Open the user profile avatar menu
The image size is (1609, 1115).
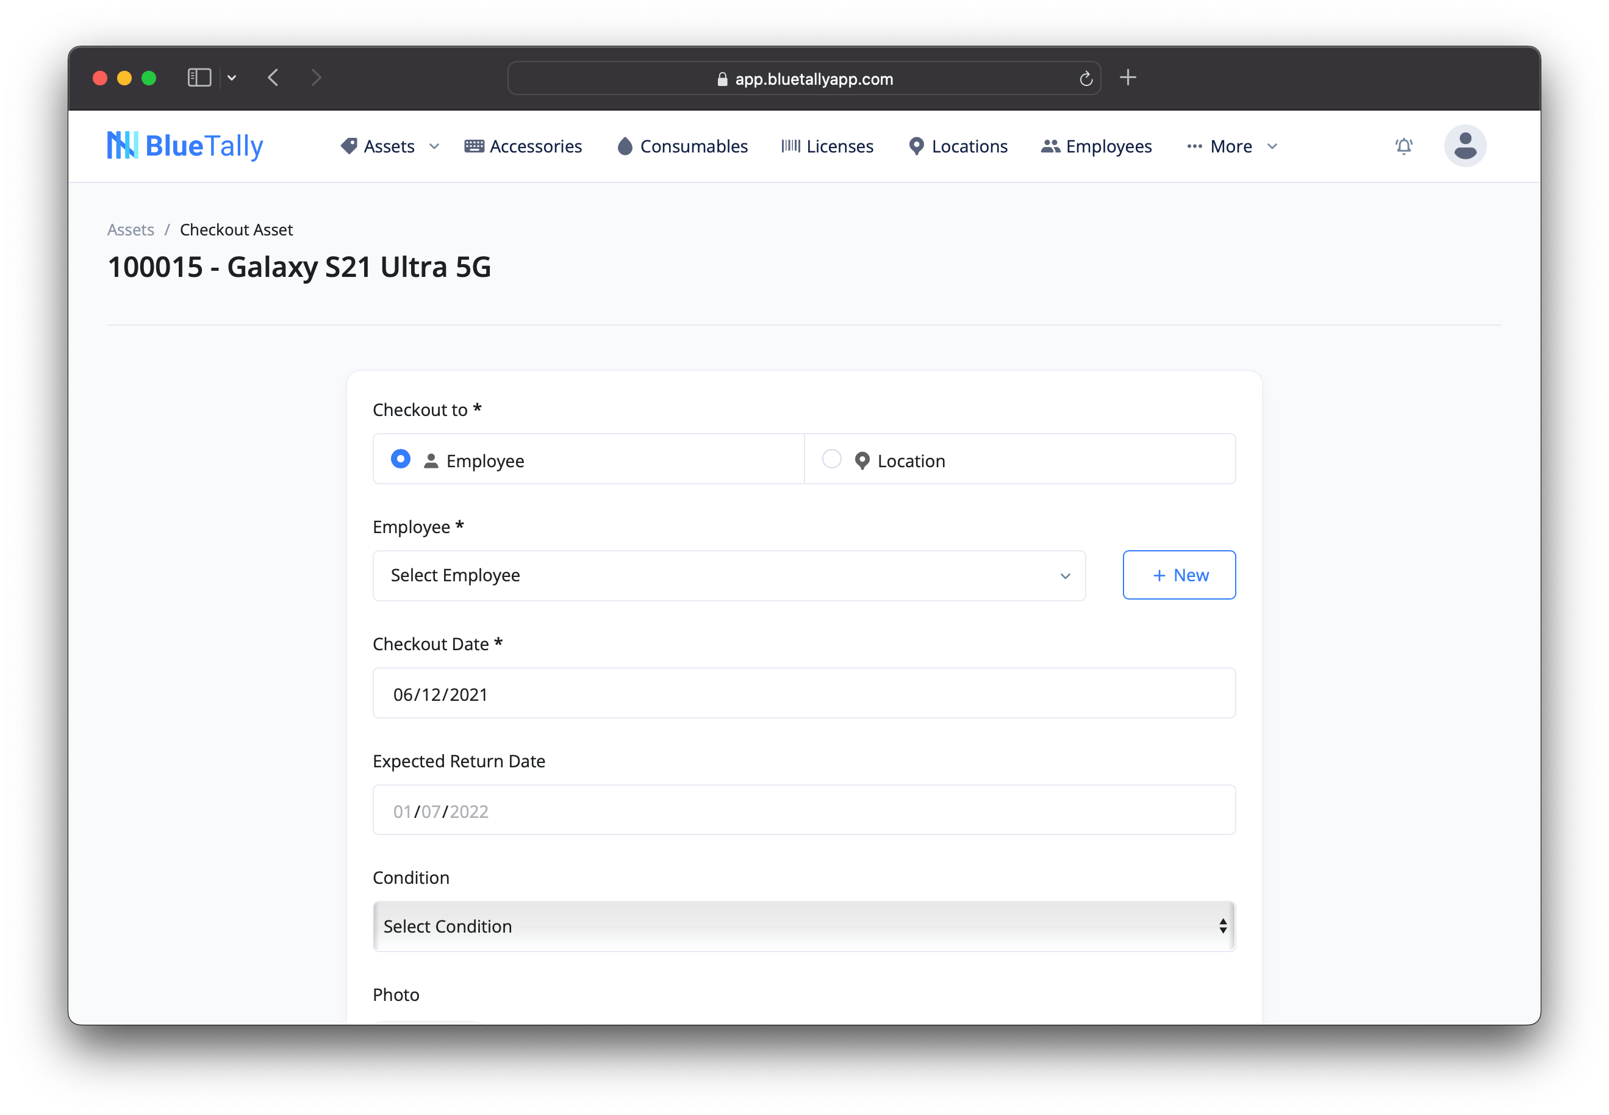coord(1464,145)
